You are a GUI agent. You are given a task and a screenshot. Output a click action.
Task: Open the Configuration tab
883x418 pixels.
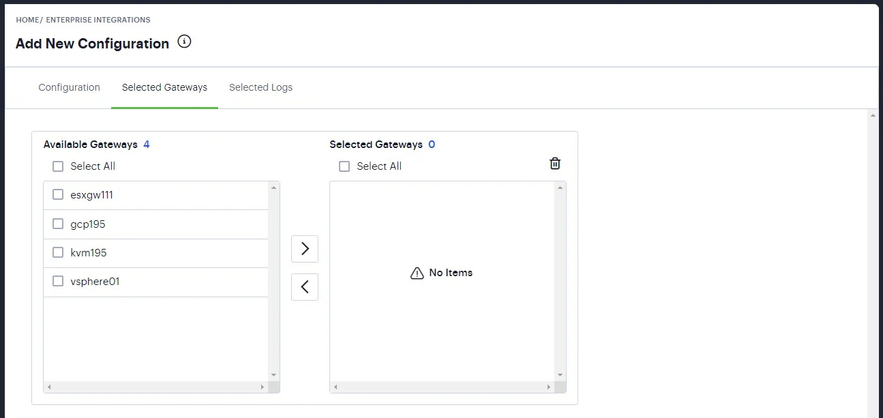(x=70, y=87)
